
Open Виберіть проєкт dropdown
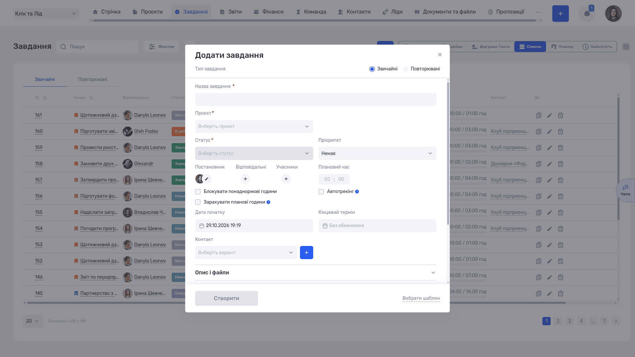(254, 127)
